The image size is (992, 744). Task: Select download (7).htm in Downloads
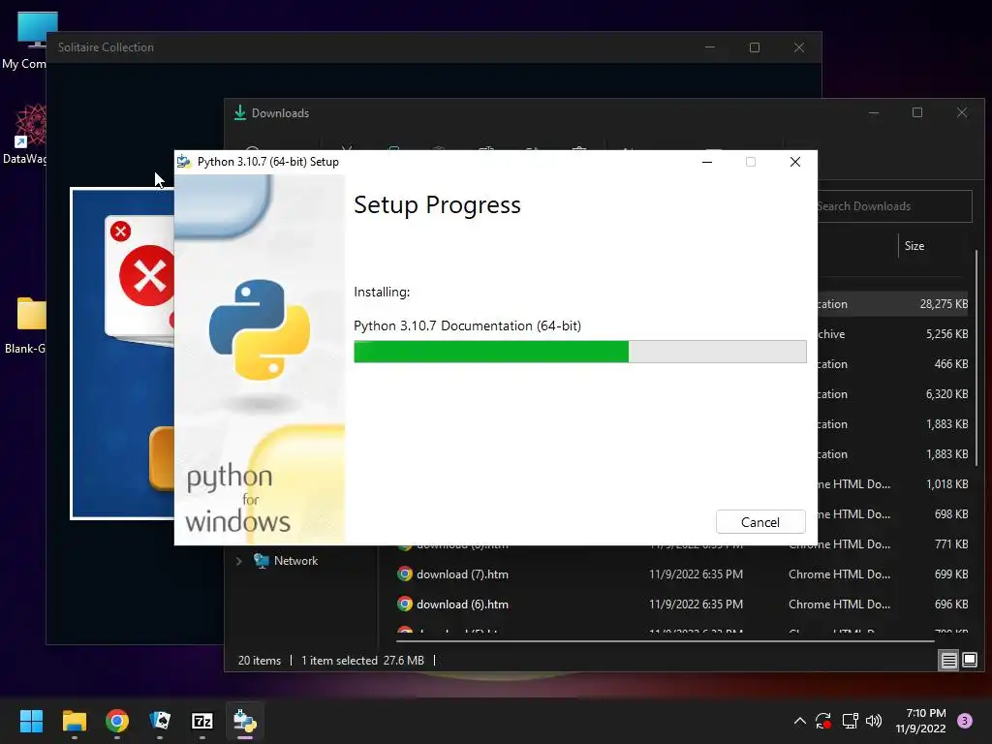(462, 574)
